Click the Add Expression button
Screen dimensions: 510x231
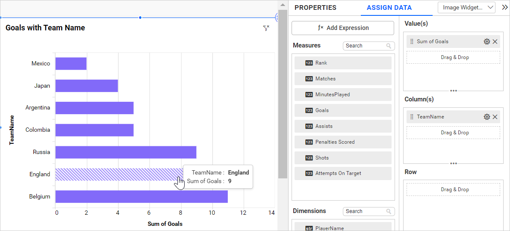[x=343, y=28]
